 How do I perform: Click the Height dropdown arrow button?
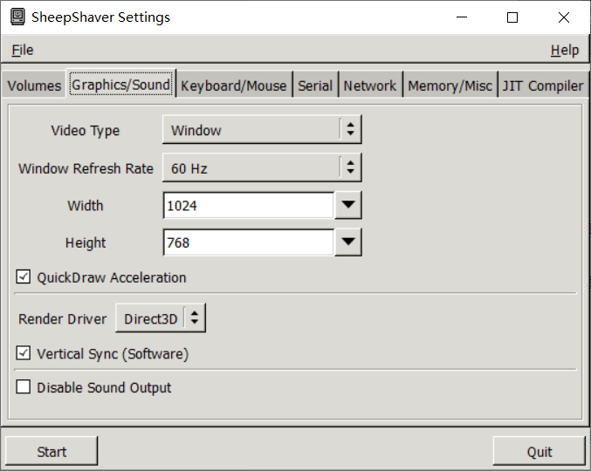pos(348,242)
